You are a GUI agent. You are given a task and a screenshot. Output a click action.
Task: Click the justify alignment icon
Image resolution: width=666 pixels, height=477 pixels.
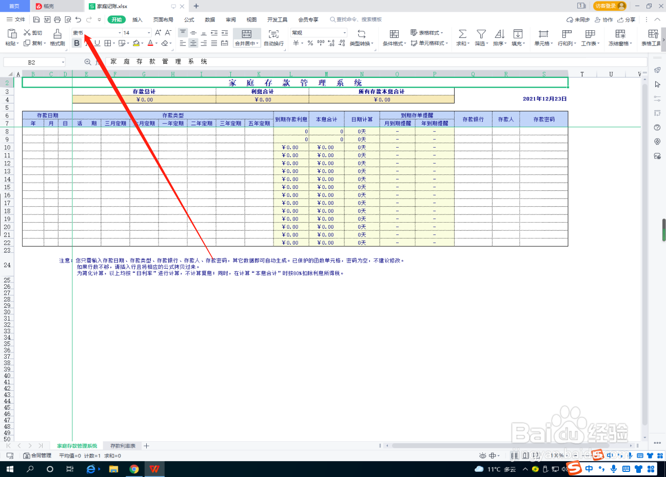214,44
